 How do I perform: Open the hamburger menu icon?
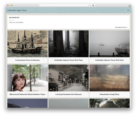pyautogui.click(x=128, y=10)
